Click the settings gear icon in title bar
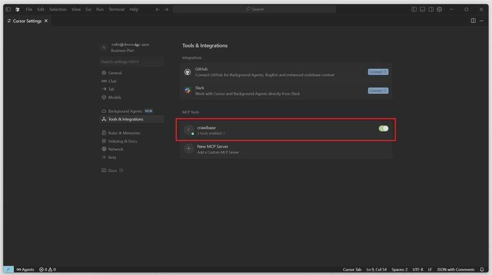 click(439, 9)
